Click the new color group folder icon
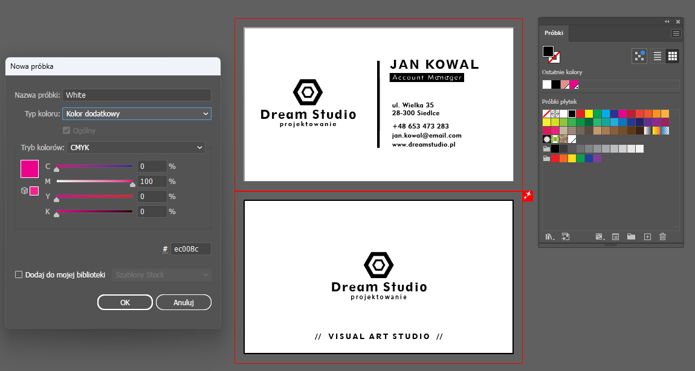 click(631, 237)
